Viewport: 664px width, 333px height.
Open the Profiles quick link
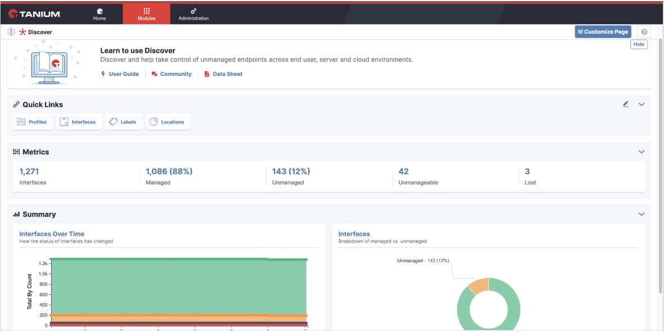(33, 122)
